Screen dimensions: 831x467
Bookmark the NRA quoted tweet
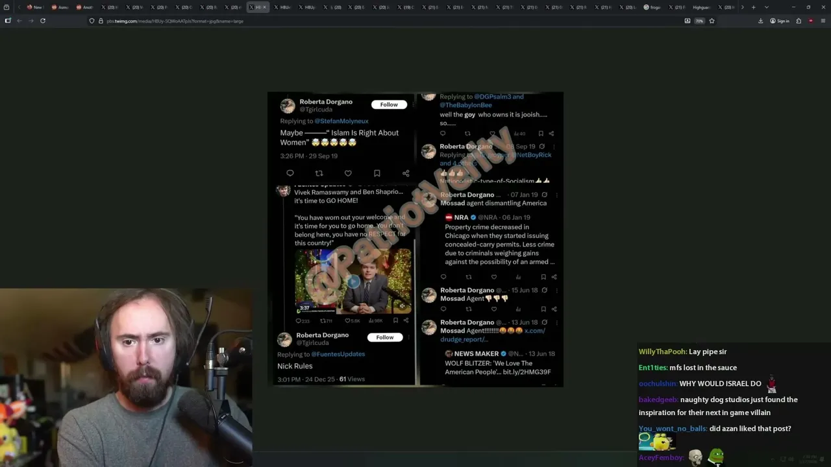[543, 277]
